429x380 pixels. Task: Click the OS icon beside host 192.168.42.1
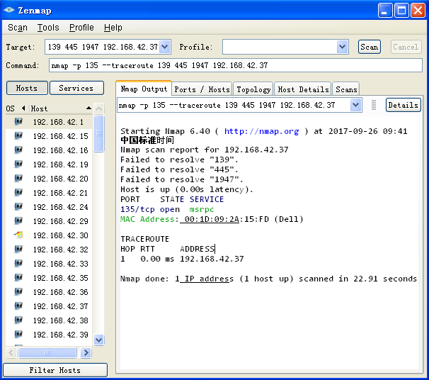click(x=18, y=122)
